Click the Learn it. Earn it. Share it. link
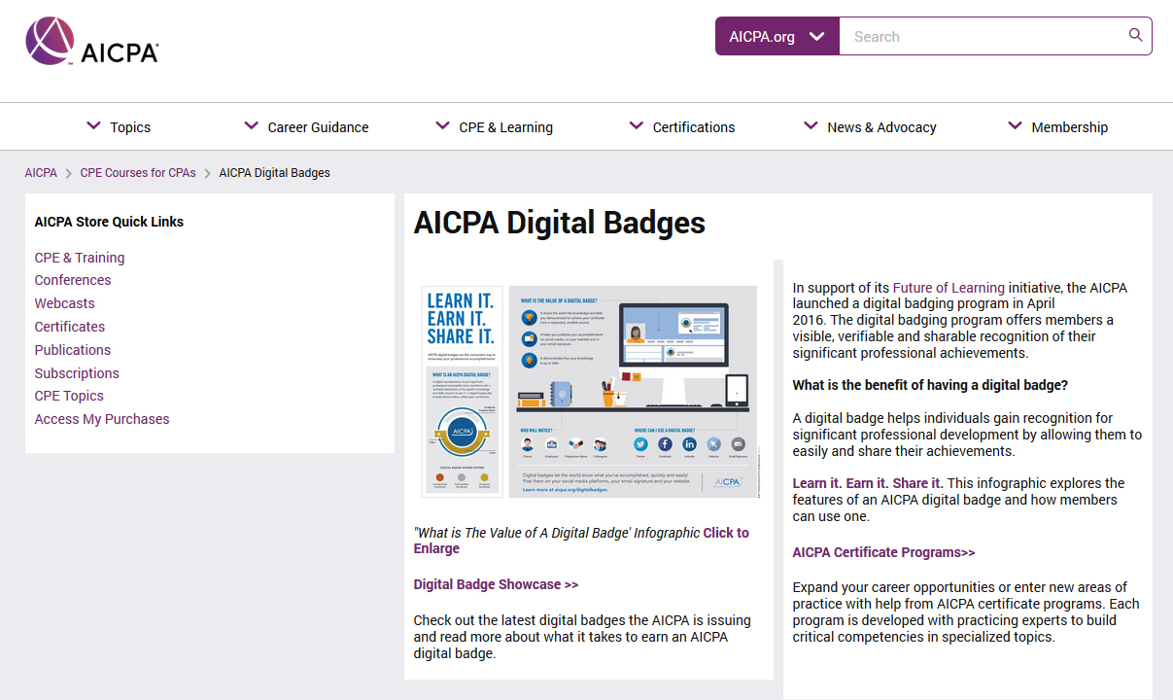Image resolution: width=1173 pixels, height=700 pixels. pyautogui.click(x=868, y=483)
